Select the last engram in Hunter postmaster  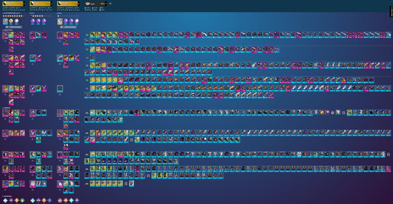pyautogui.click(x=77, y=21)
